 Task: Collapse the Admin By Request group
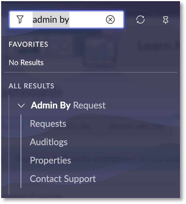point(21,106)
